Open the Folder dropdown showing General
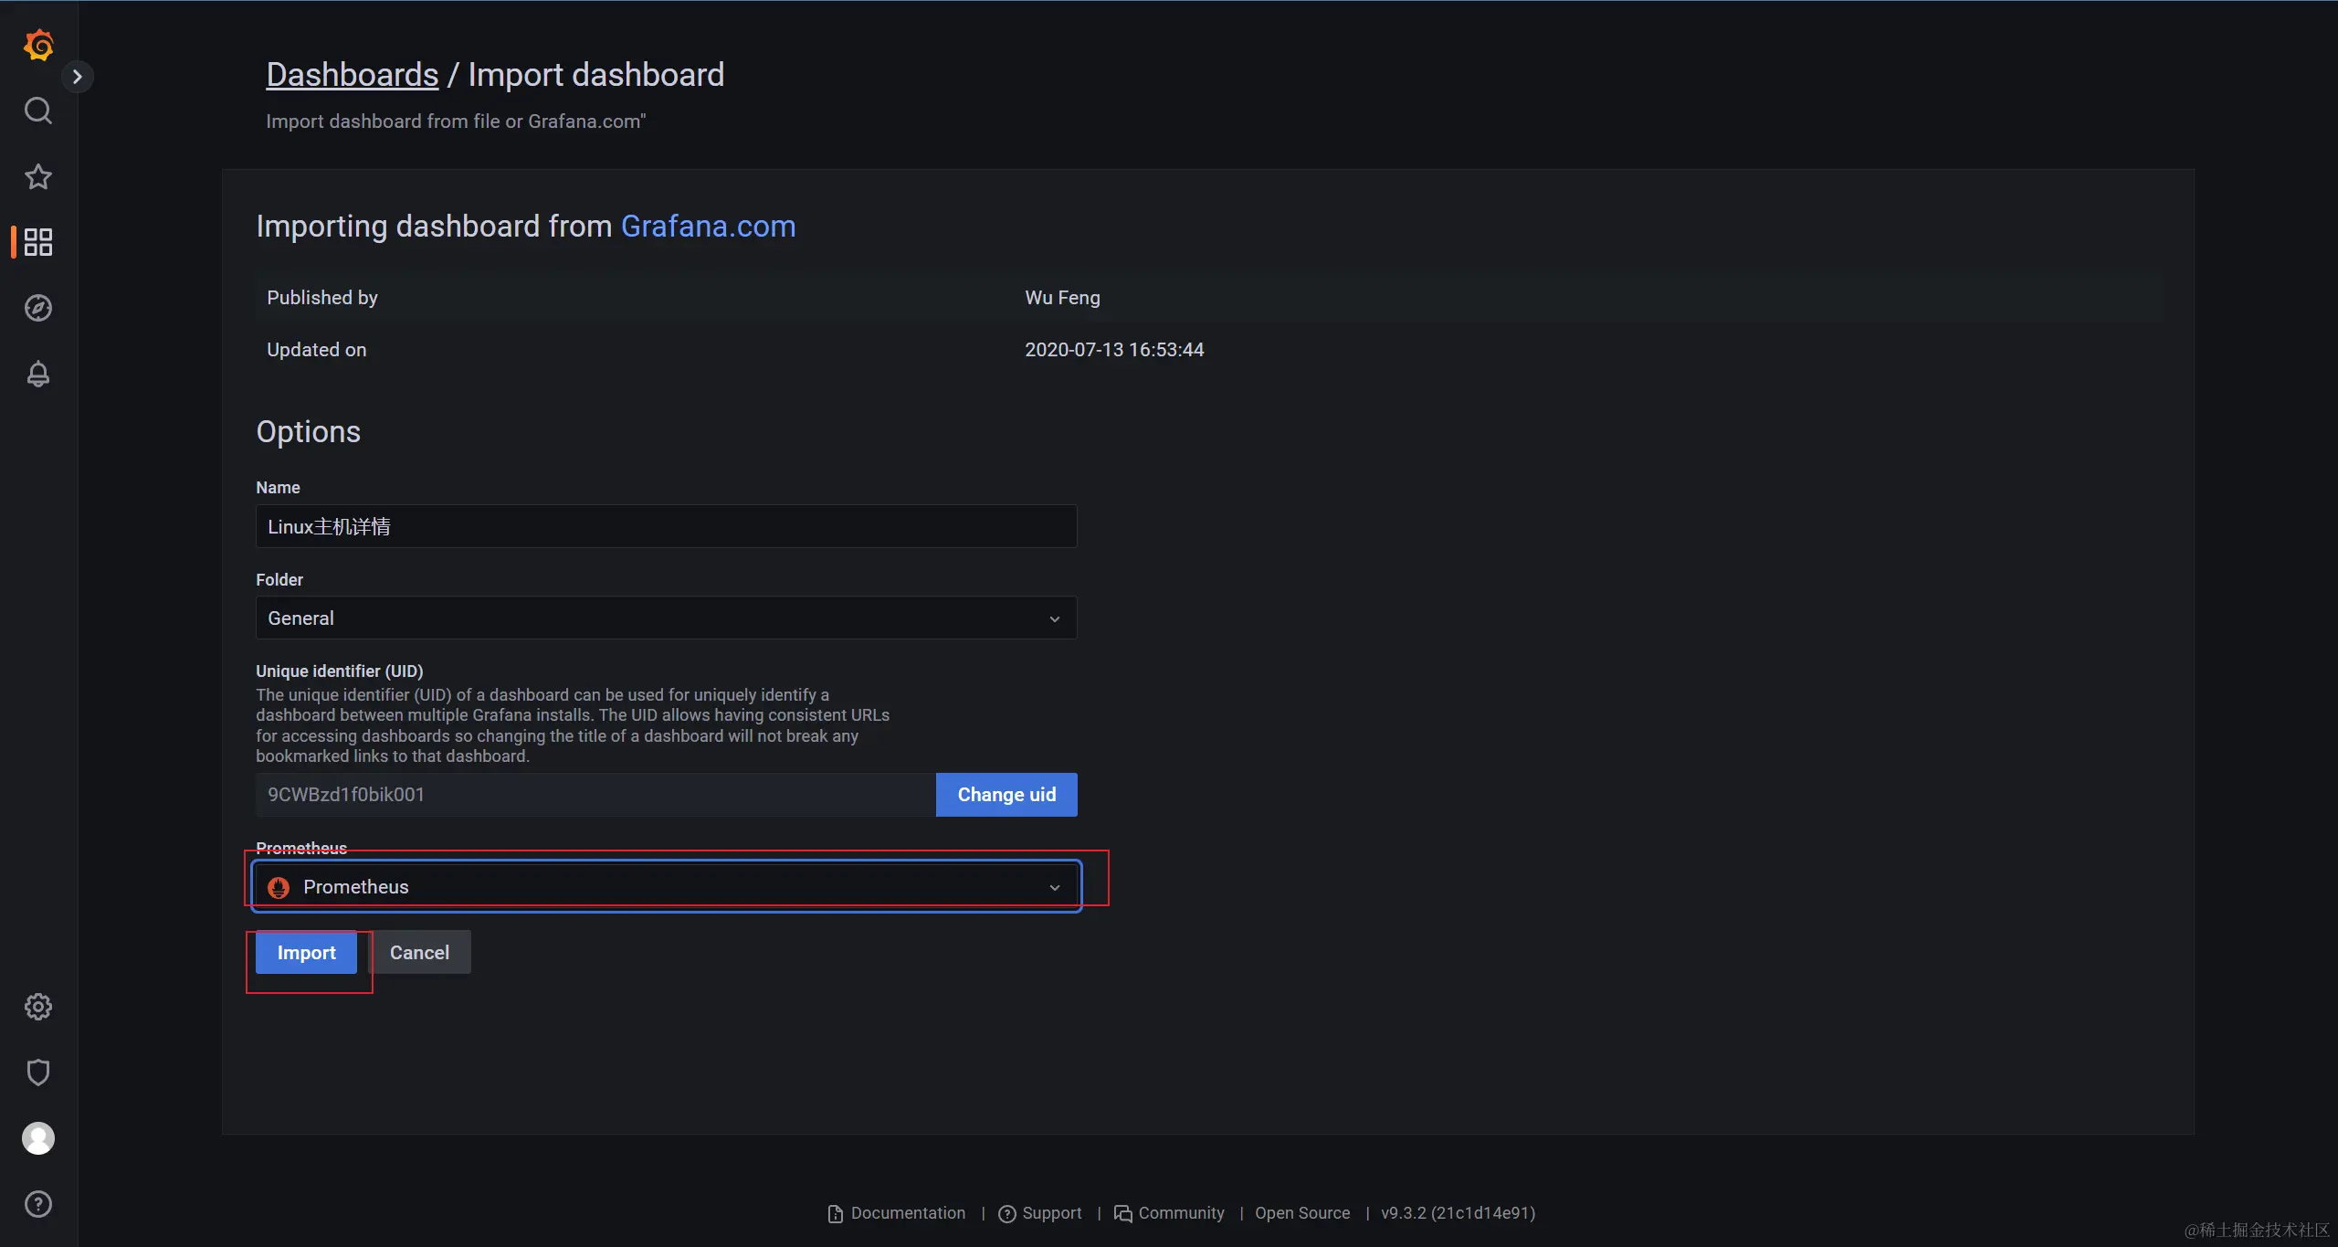 (666, 618)
